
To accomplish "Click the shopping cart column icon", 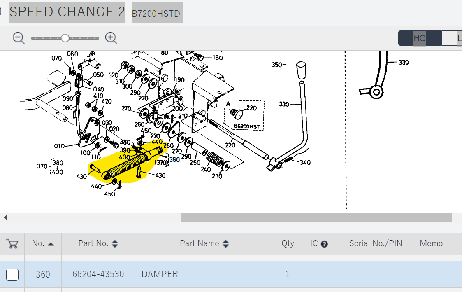I will (x=12, y=244).
